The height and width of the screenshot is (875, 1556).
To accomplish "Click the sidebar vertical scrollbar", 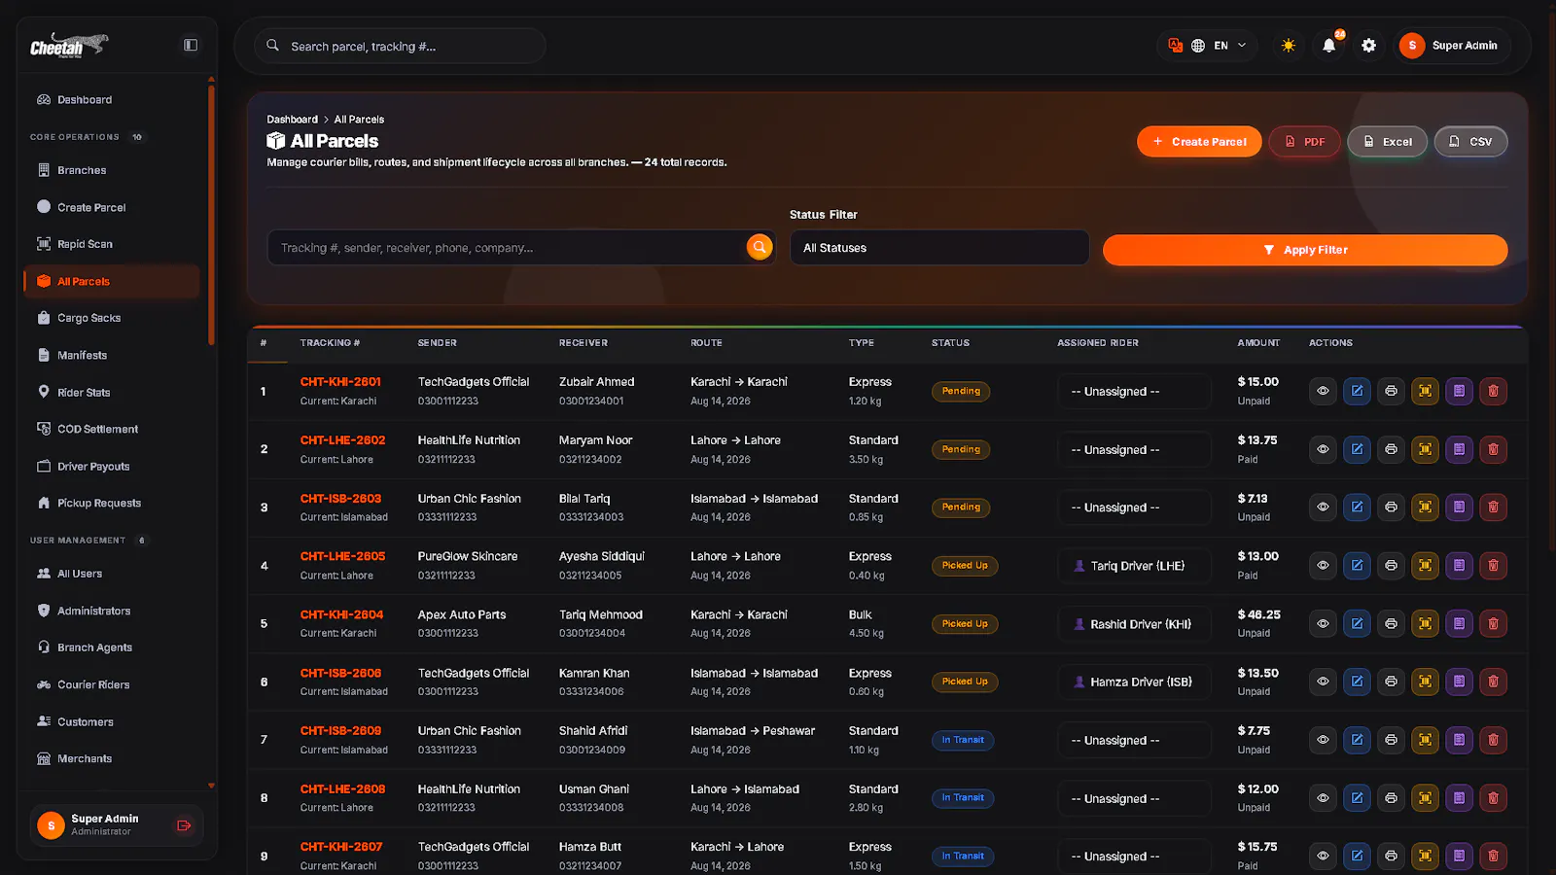I will click(211, 214).
